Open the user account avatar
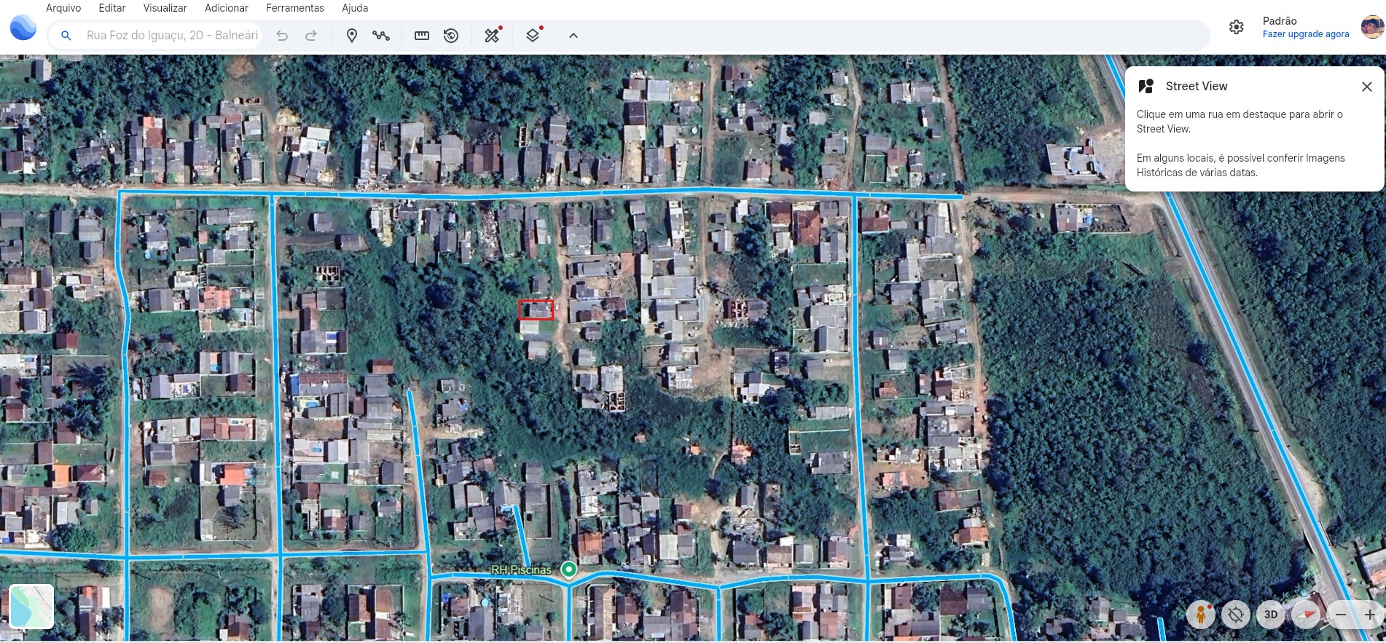This screenshot has height=643, width=1386. [x=1372, y=27]
